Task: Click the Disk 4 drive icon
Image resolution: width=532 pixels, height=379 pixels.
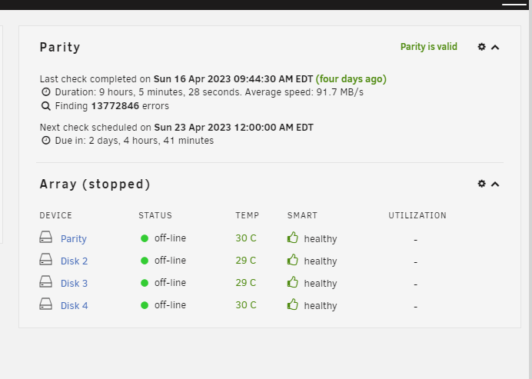Action: 46,304
